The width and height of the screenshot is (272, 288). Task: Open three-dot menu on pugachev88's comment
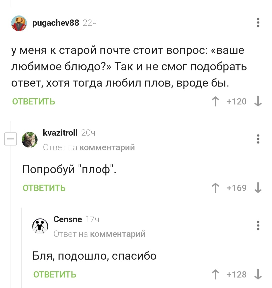point(258,23)
